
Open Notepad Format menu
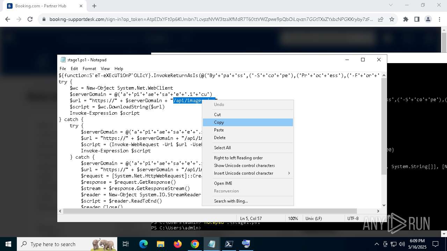pyautogui.click(x=89, y=69)
